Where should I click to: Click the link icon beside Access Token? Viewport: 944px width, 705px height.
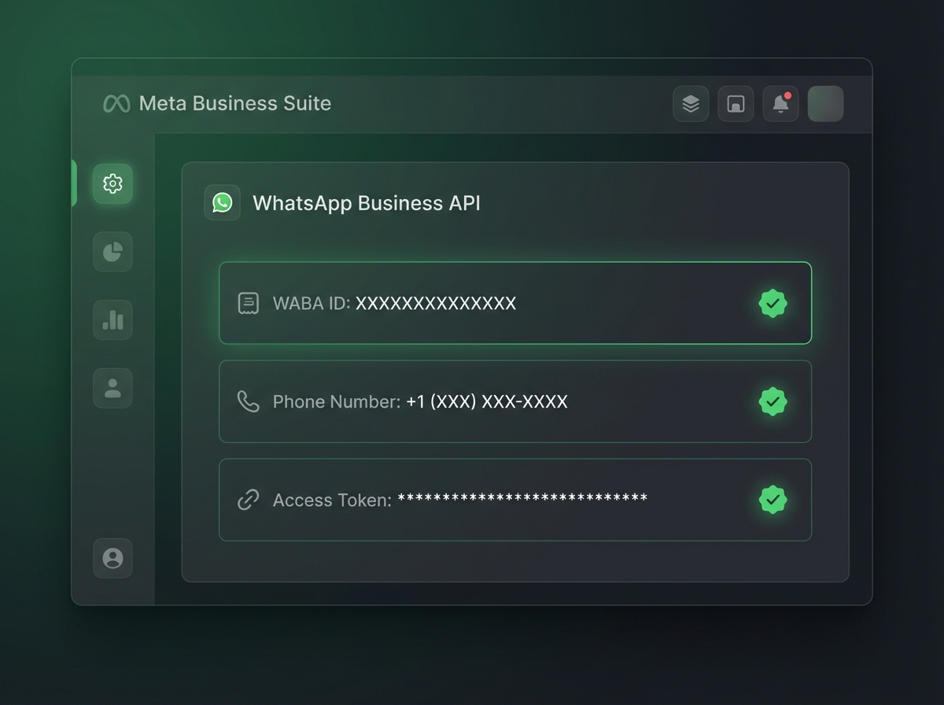pos(248,500)
